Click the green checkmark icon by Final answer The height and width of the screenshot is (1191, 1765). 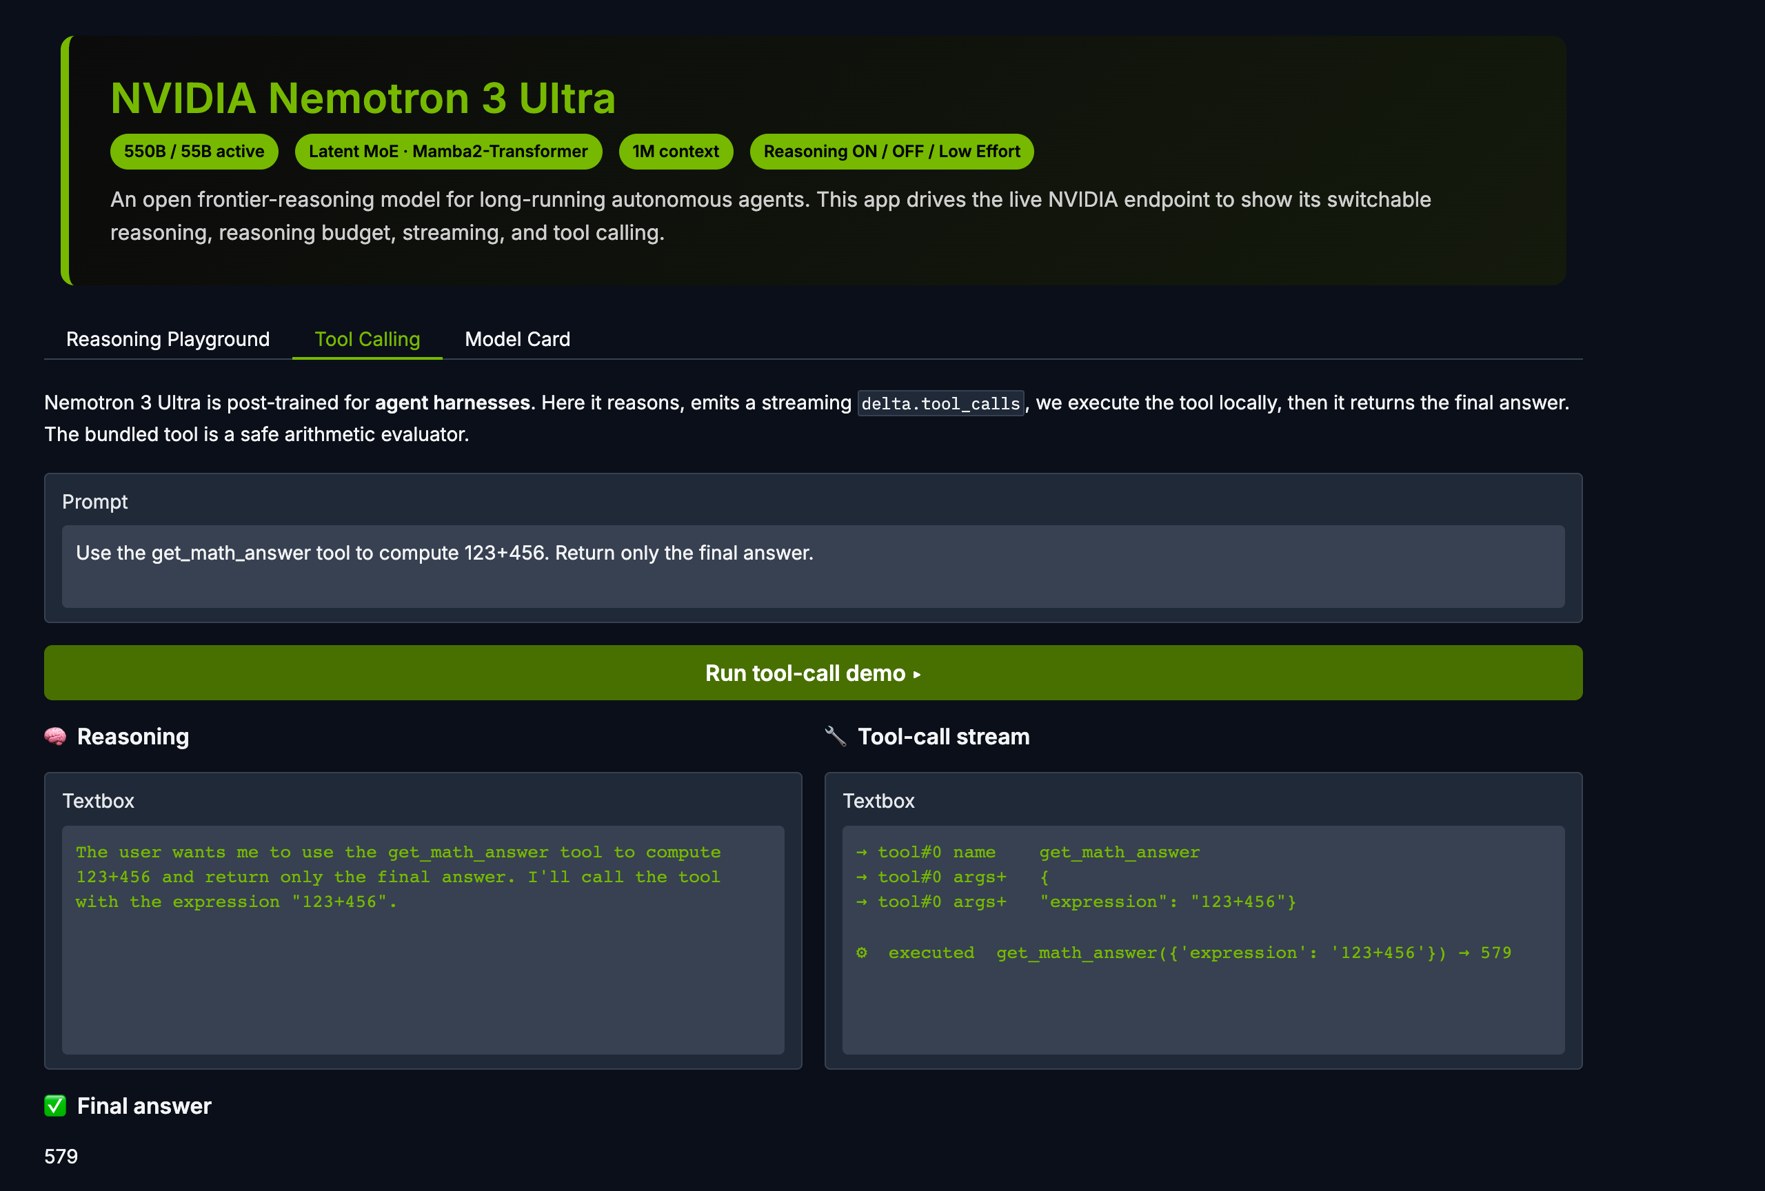pyautogui.click(x=55, y=1106)
